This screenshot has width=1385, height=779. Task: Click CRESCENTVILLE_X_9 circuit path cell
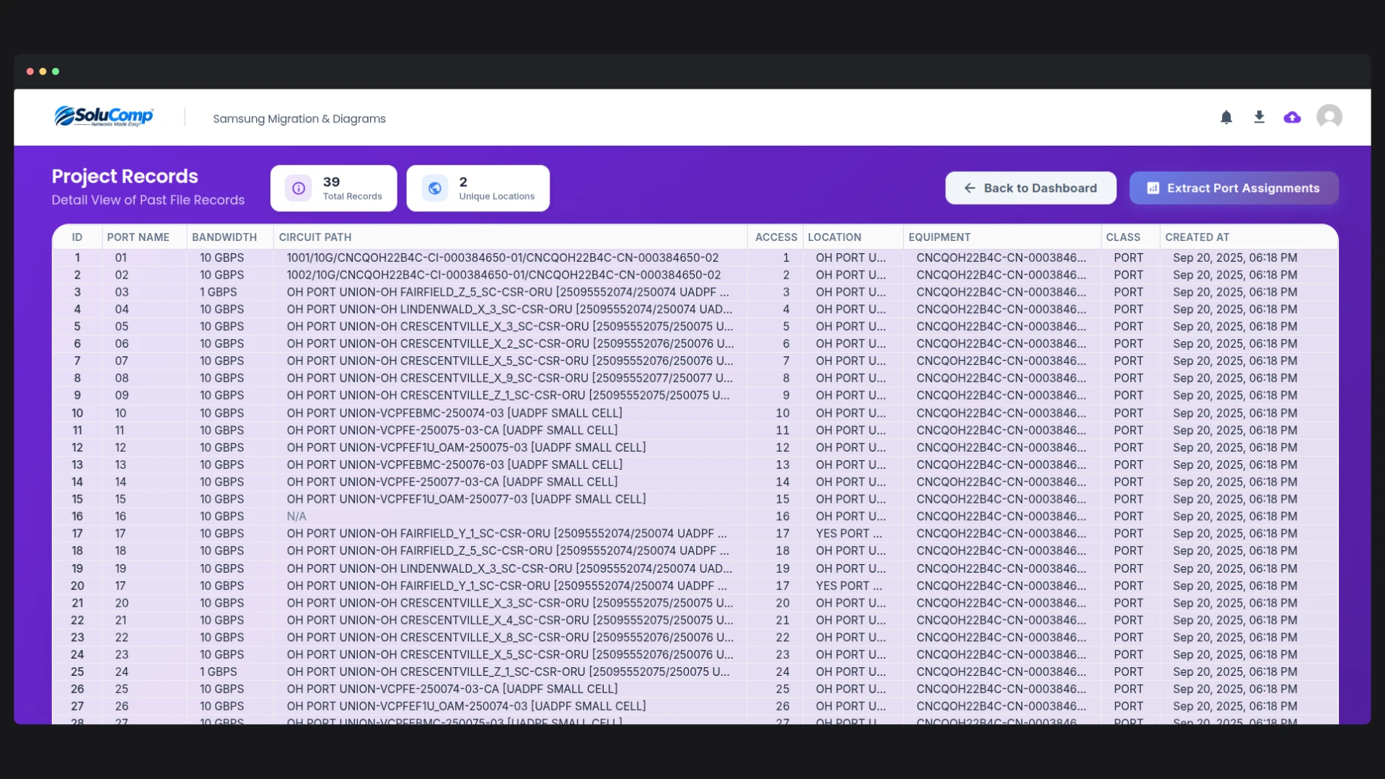(x=509, y=378)
